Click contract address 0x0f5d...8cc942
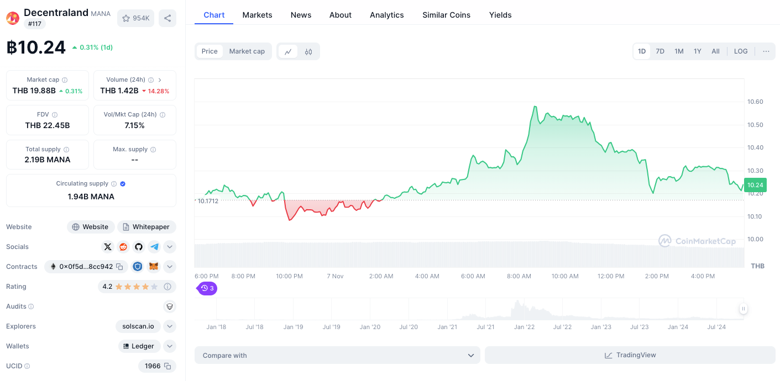Image resolution: width=780 pixels, height=381 pixels. click(x=86, y=267)
